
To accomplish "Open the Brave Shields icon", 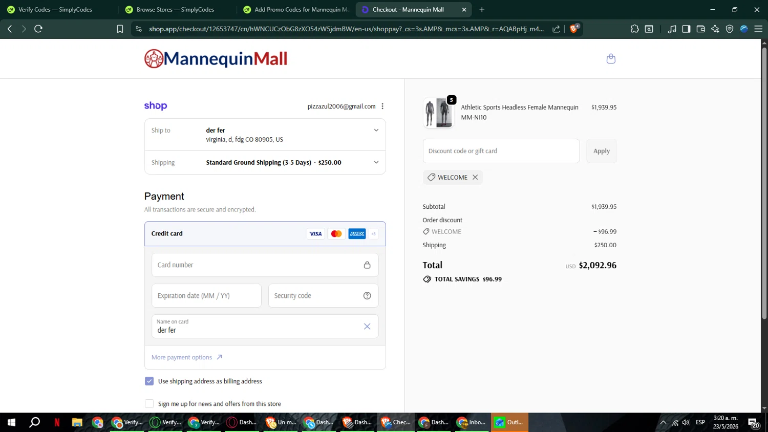I will (x=574, y=29).
